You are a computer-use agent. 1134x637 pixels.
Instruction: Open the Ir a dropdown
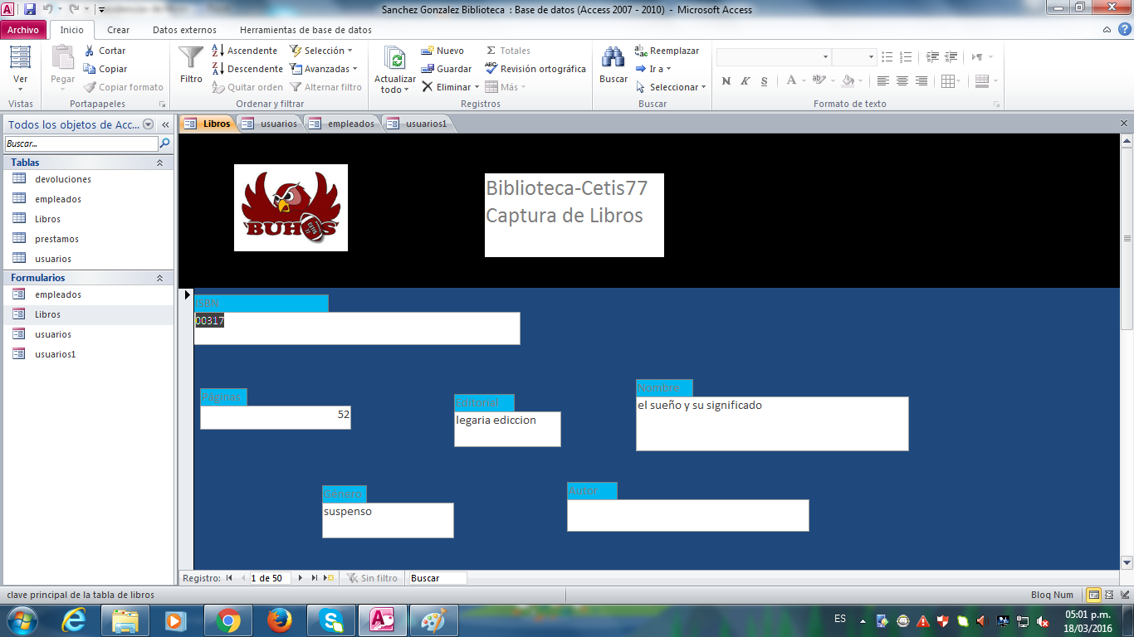coord(653,69)
